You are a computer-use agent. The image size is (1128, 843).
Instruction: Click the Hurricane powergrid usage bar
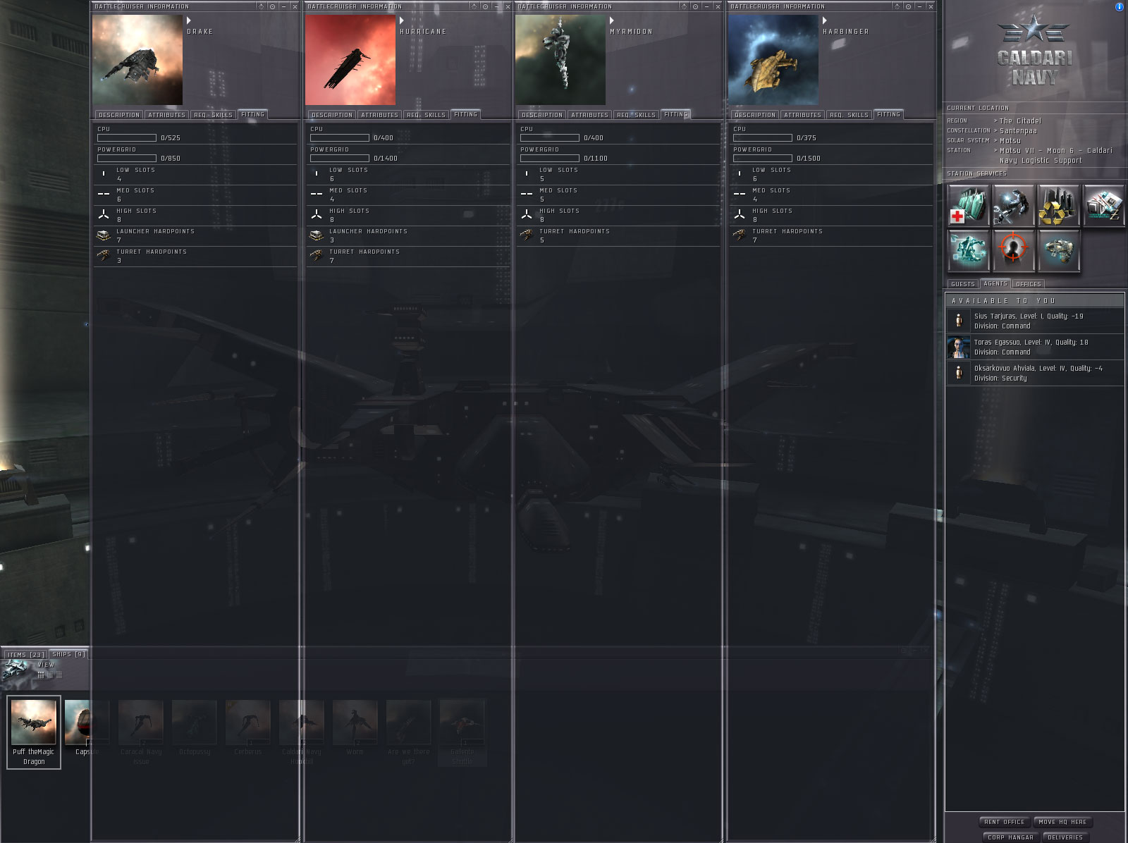tap(340, 158)
